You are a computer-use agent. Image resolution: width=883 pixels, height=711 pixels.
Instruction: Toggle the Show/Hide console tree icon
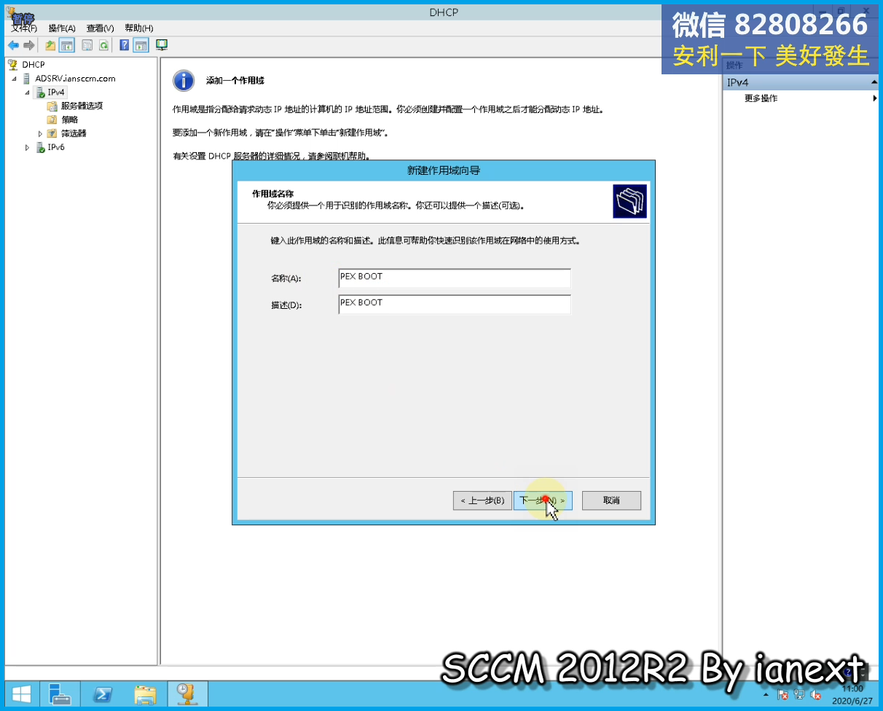click(x=67, y=45)
